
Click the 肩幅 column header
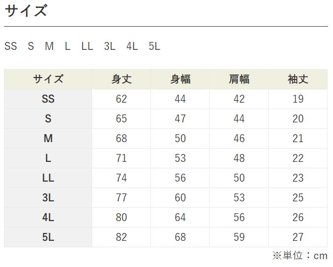coord(239,79)
